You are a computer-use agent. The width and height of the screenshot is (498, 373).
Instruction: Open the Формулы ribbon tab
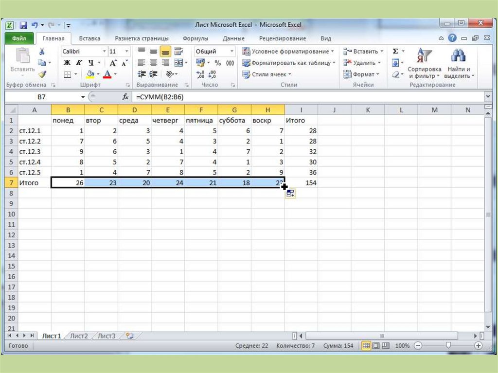tap(195, 38)
